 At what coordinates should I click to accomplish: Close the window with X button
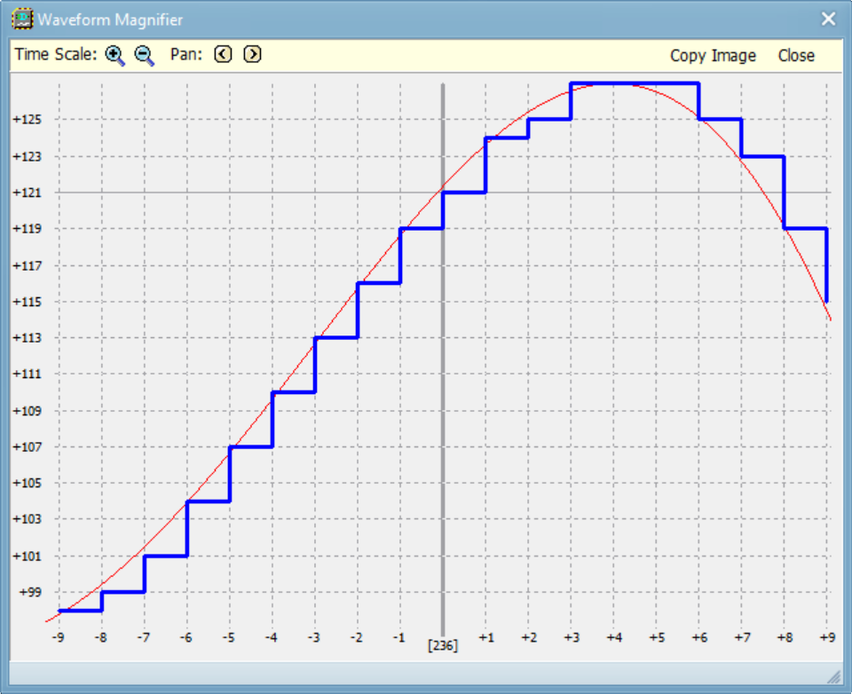coord(828,19)
